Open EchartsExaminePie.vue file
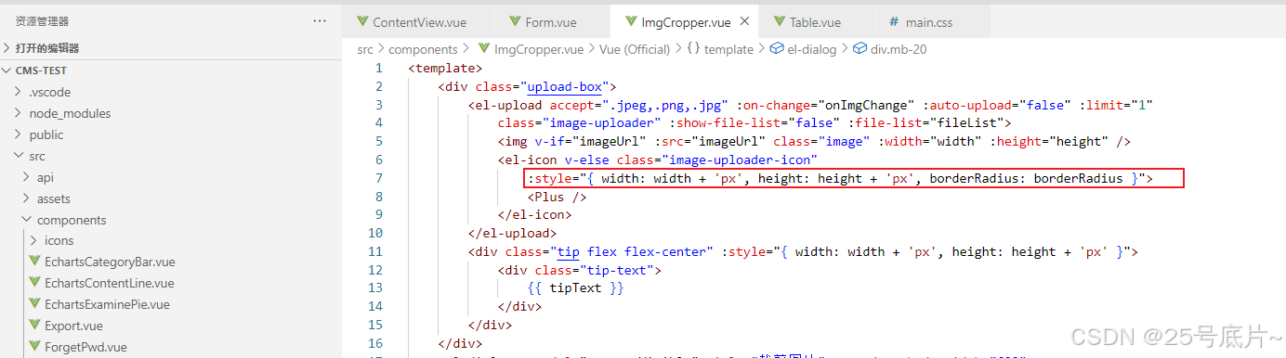The image size is (1286, 358). (x=107, y=304)
